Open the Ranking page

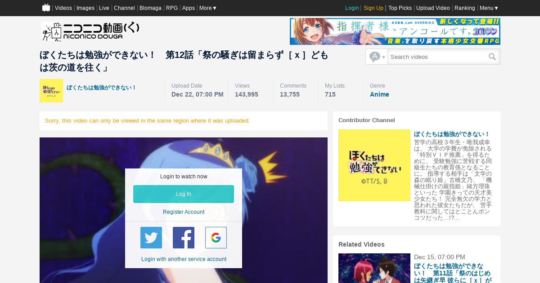465,8
